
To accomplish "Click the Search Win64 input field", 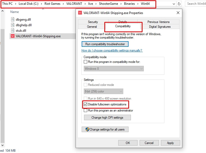I will coord(196,4).
